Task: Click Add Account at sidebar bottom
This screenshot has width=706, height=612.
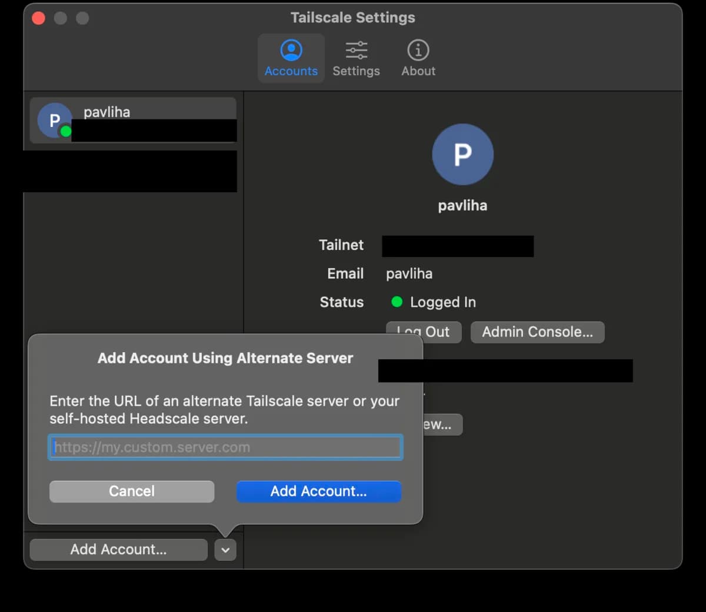Action: 119,550
